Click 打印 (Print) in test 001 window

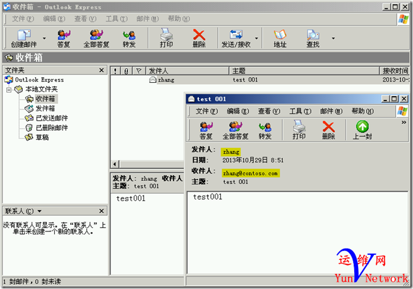coord(299,130)
